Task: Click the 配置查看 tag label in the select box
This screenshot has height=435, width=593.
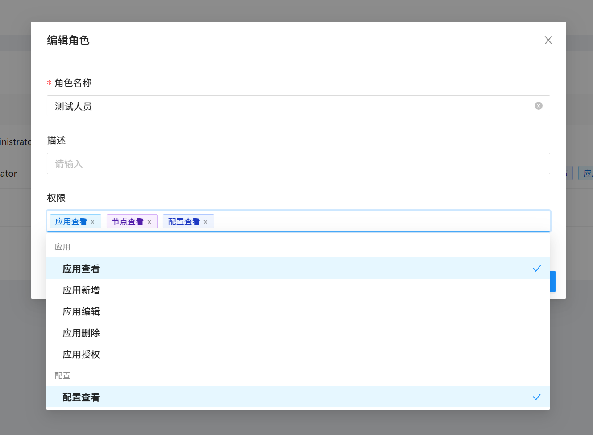Action: point(184,222)
